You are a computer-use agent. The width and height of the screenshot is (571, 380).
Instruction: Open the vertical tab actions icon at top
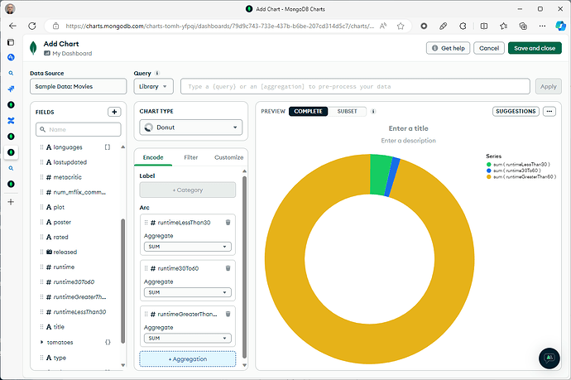point(11,42)
